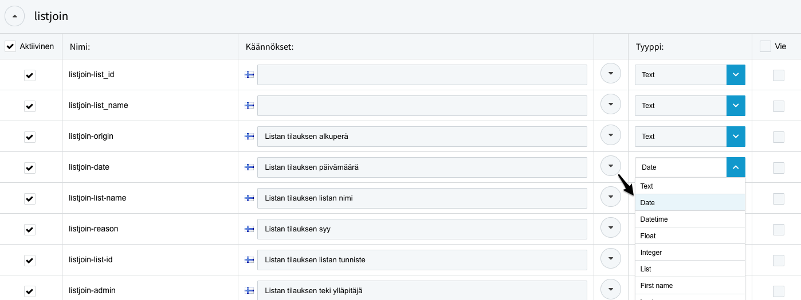Check the Vie header checkbox

coord(765,46)
